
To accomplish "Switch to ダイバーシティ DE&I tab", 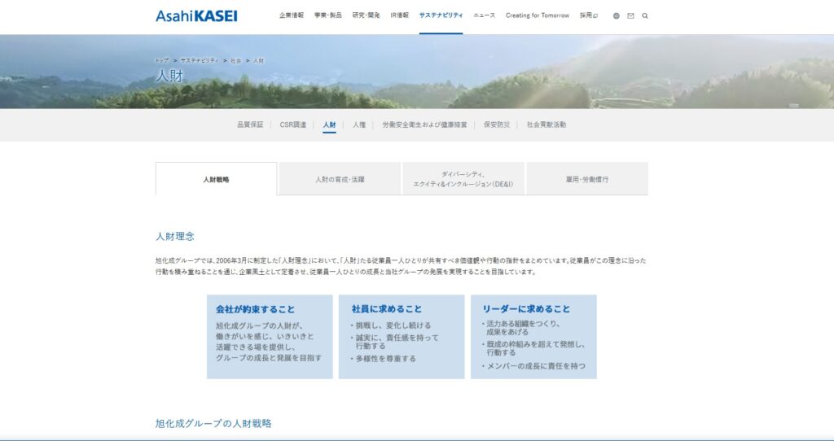I will click(464, 179).
